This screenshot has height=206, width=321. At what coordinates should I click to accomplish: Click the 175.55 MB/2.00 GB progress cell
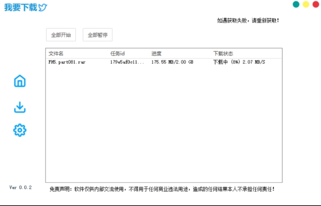pos(172,62)
